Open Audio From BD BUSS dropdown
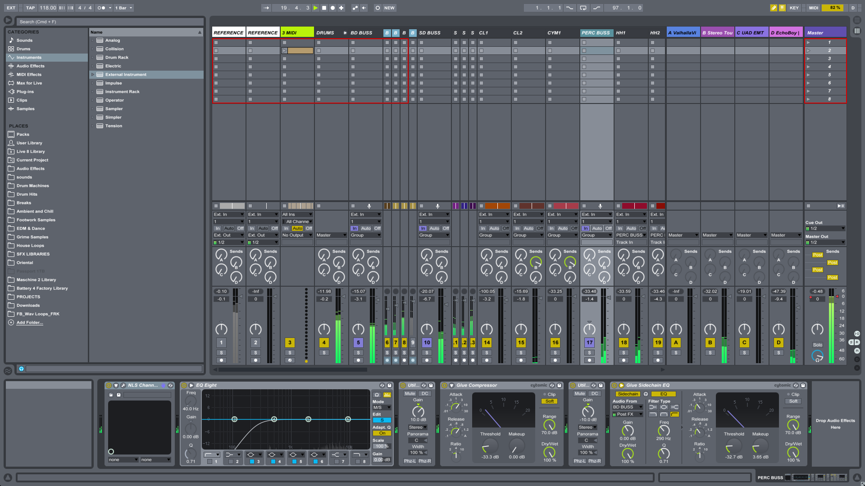865x486 pixels. (627, 407)
